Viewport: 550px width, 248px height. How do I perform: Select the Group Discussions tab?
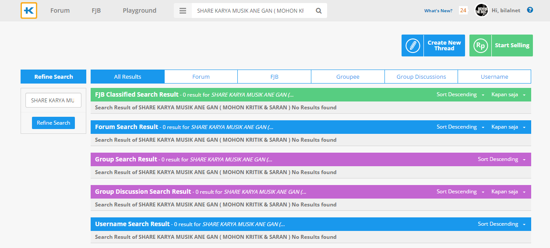(421, 77)
